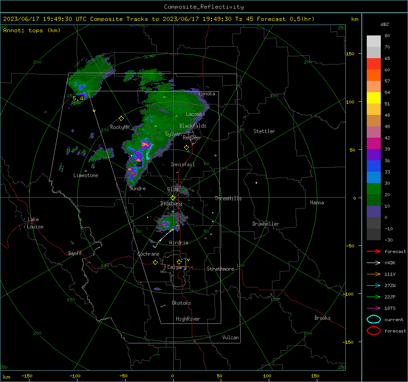Viewport: 408px width, 382px height.
Task: Click the yellow radar site diamond marker
Action: point(173,198)
